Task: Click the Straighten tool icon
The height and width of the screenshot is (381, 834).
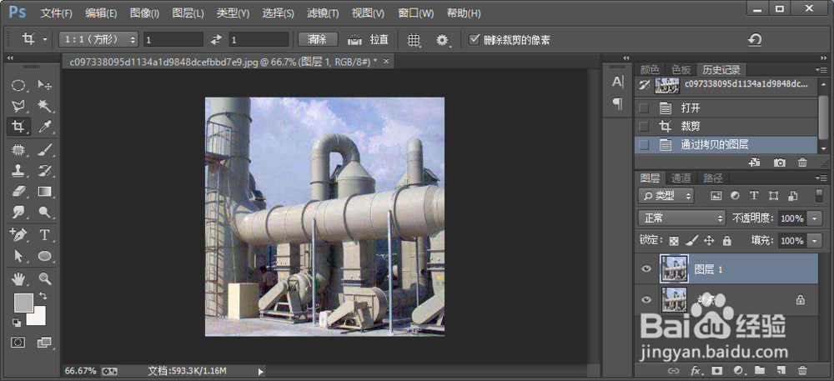Action: [354, 40]
